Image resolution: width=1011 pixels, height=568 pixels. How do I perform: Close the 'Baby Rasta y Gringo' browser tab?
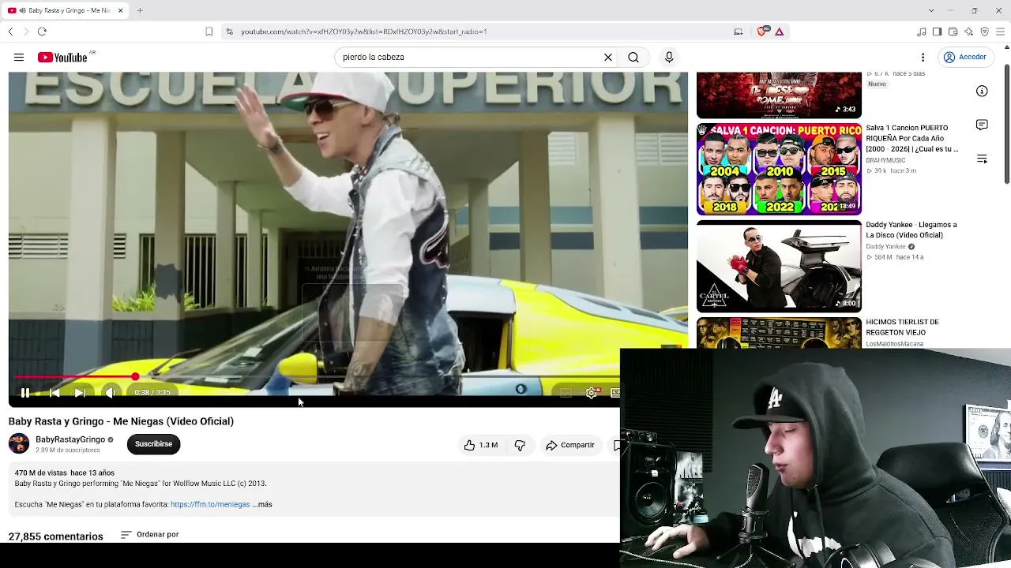121,10
